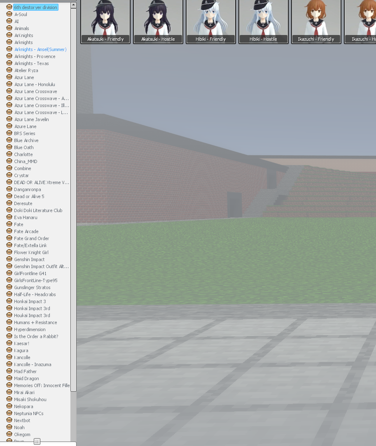Click the category list vertical scrollbar thumb
Image resolution: width=376 pixels, height=446 pixels.
[73, 200]
